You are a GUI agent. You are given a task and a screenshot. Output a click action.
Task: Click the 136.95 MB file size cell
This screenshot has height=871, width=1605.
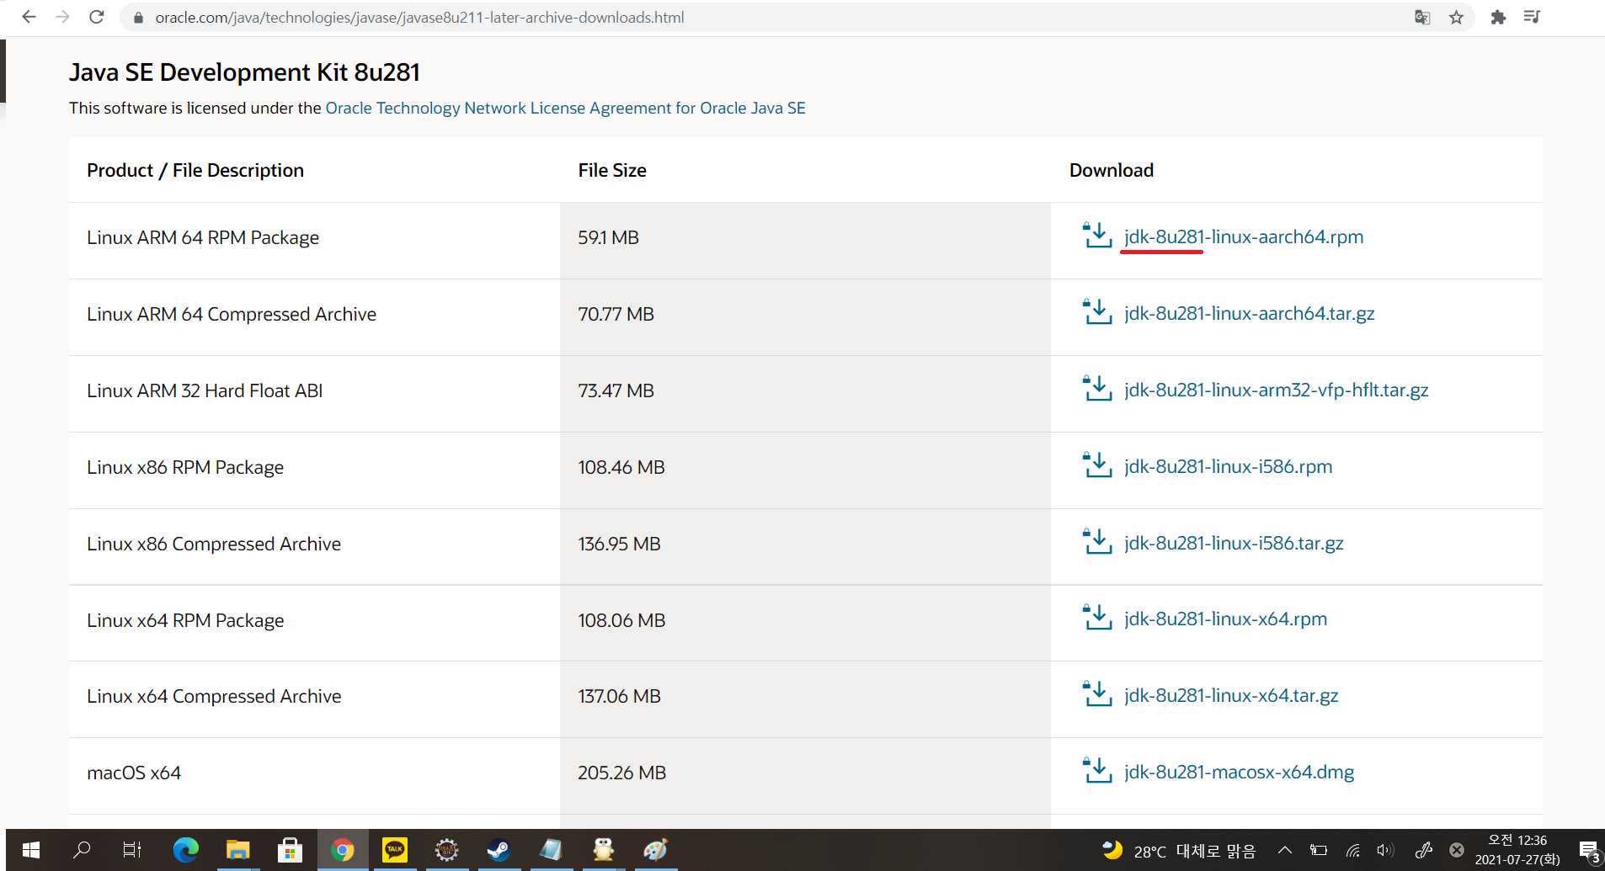[805, 547]
